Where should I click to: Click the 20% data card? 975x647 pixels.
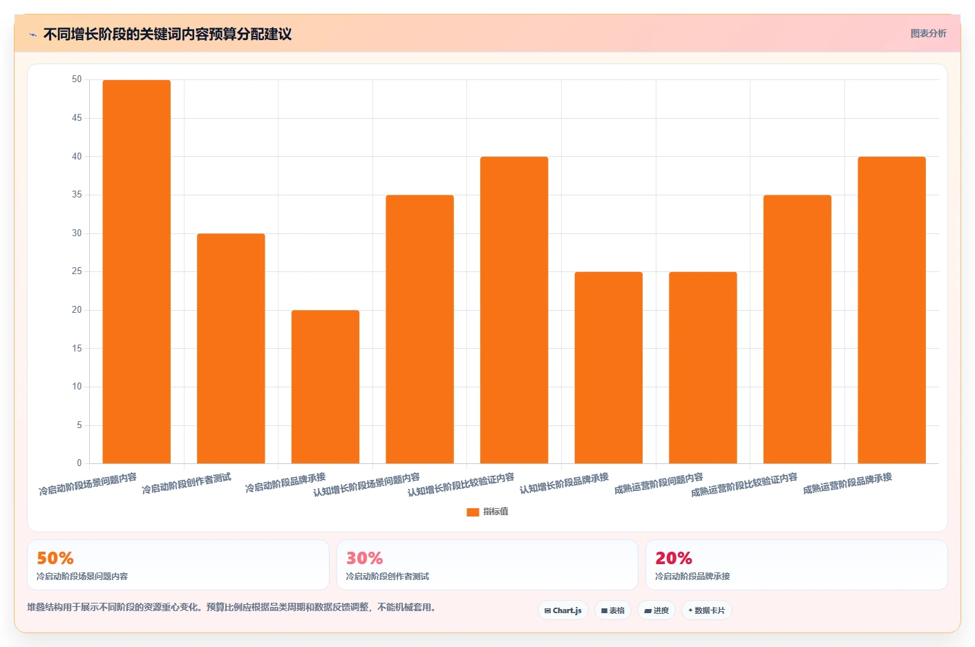coord(796,565)
